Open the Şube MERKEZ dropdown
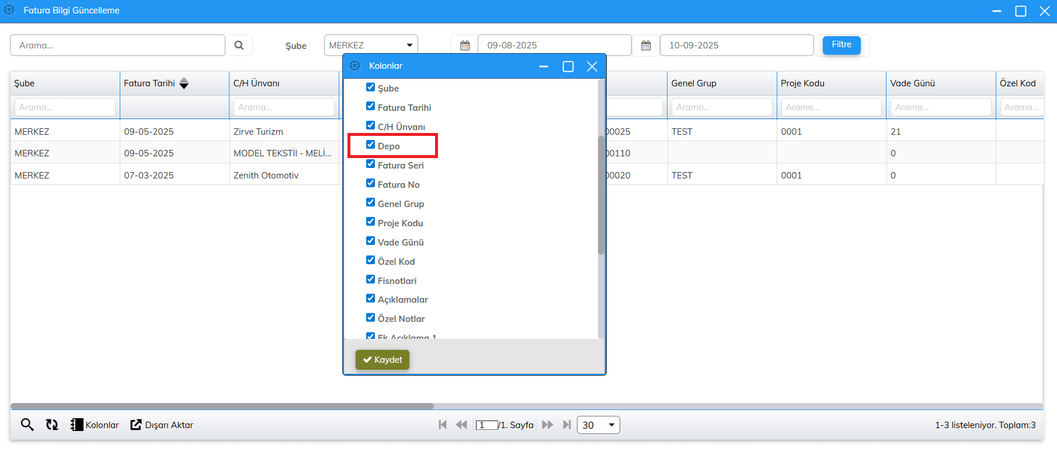1057x459 pixels. click(x=371, y=45)
